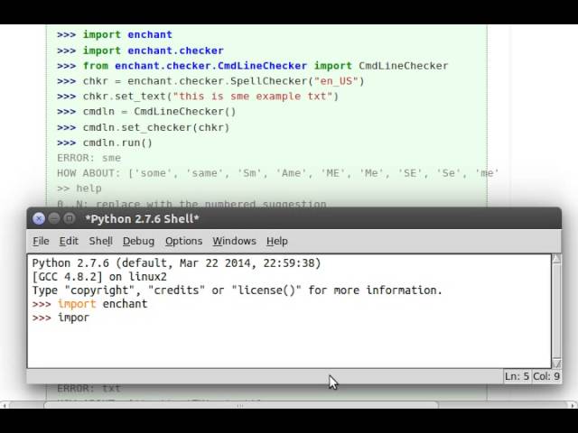
Task: Open the Options menu
Action: pyautogui.click(x=183, y=241)
